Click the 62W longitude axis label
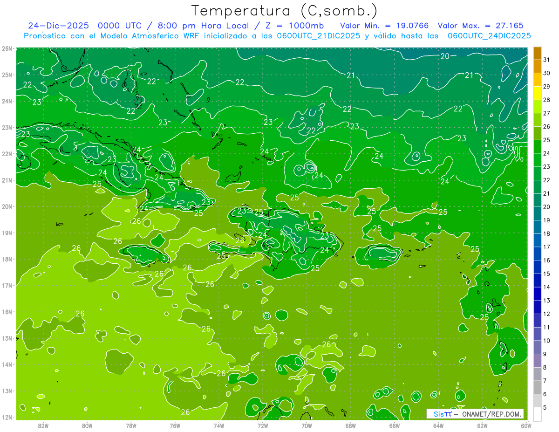This screenshot has width=559, height=432. (482, 425)
